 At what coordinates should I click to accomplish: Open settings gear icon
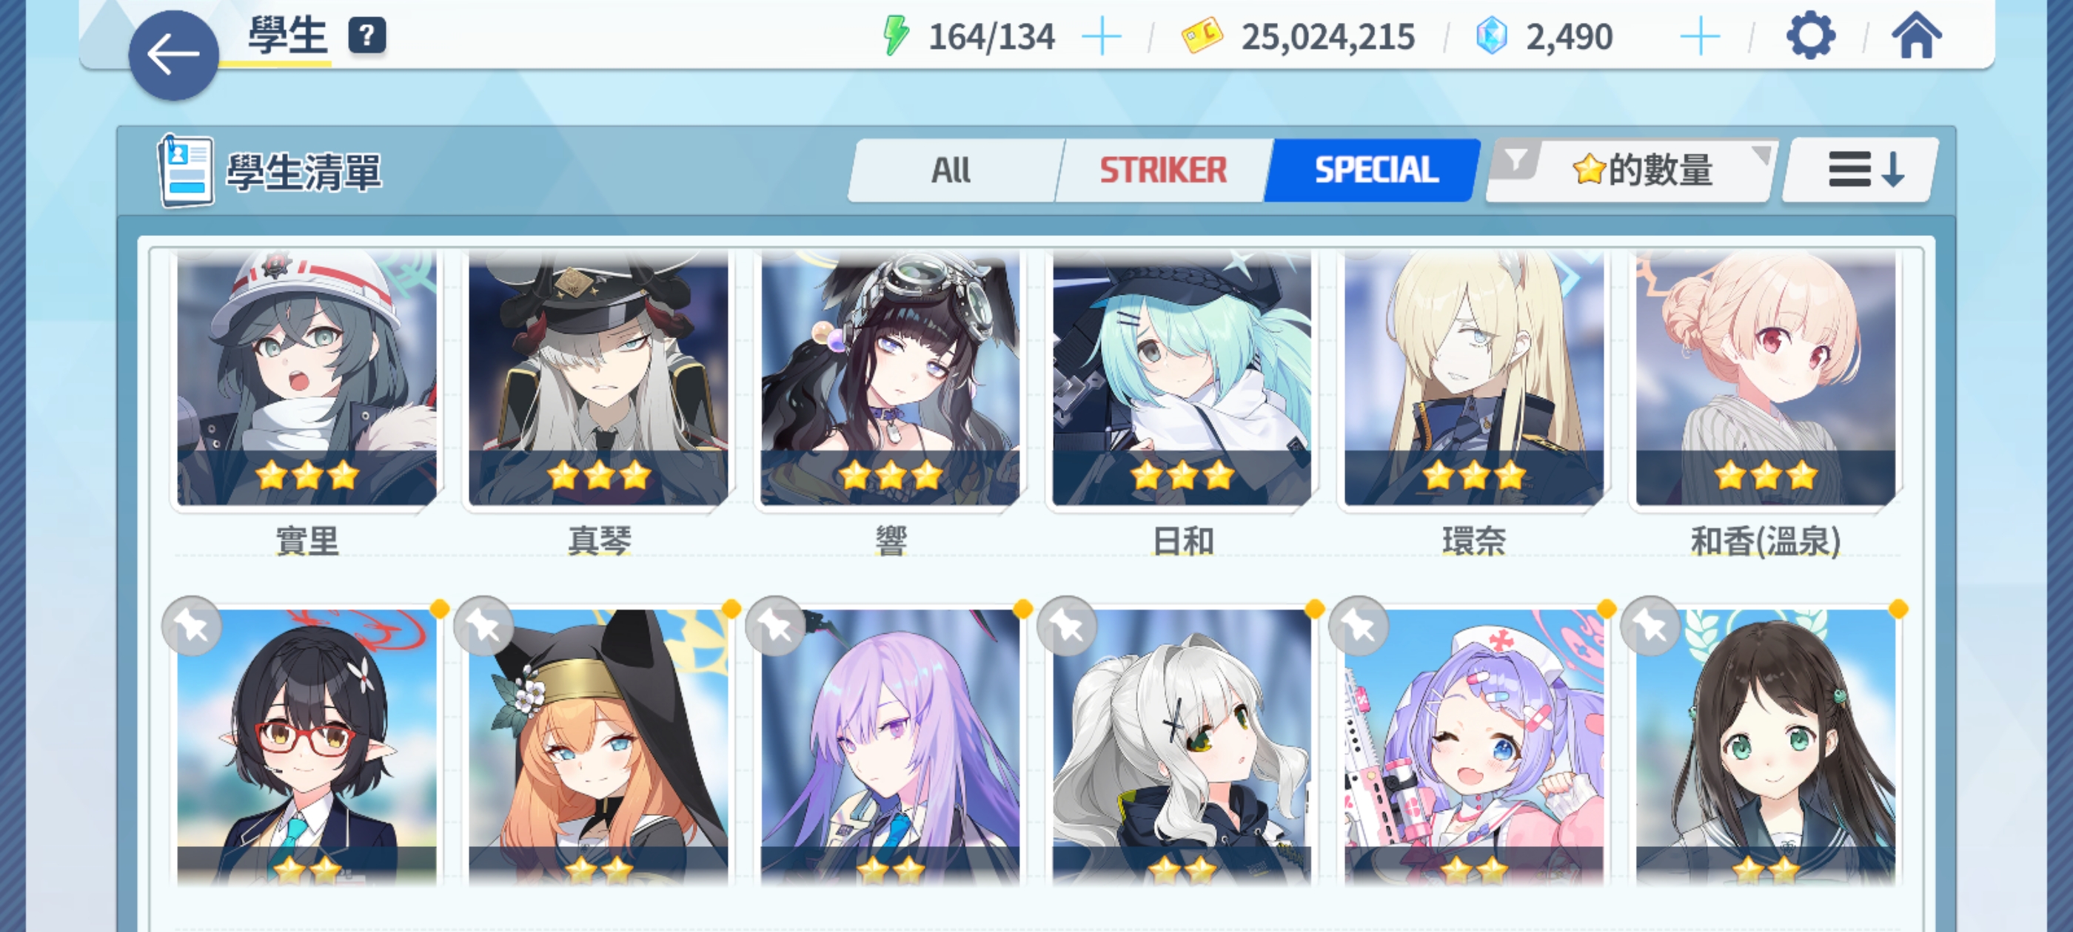point(1811,36)
